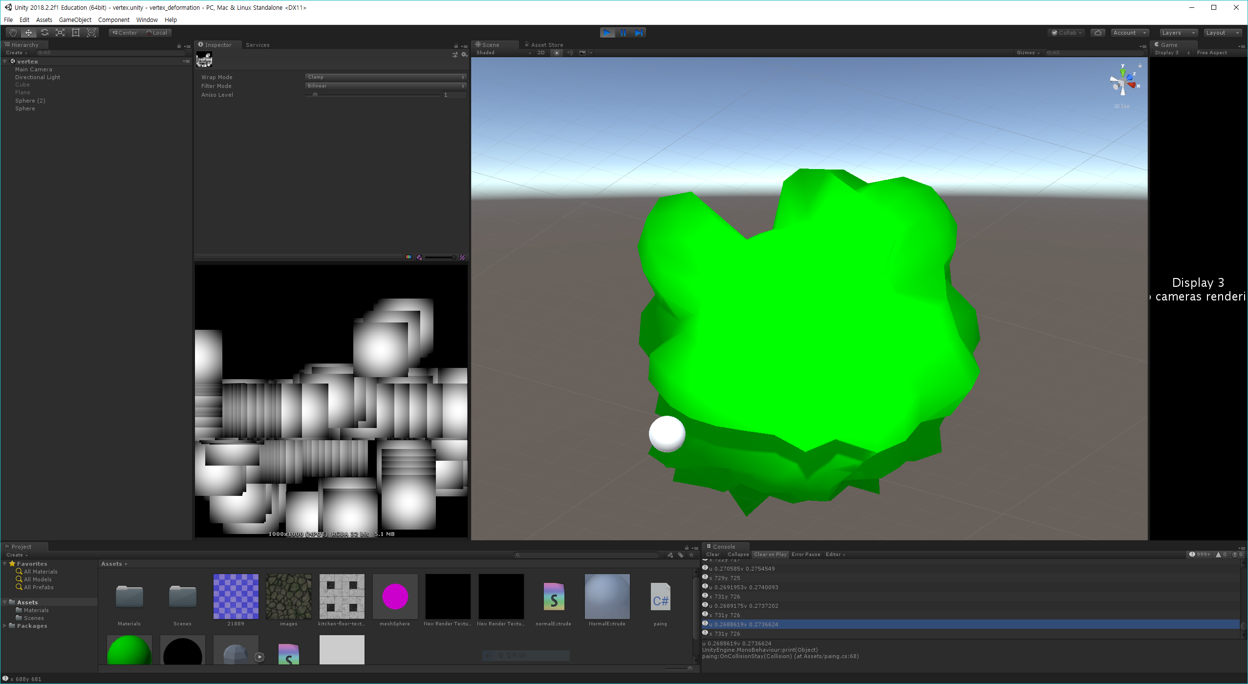Open the Layers dropdown
The height and width of the screenshot is (684, 1248).
coord(1179,33)
